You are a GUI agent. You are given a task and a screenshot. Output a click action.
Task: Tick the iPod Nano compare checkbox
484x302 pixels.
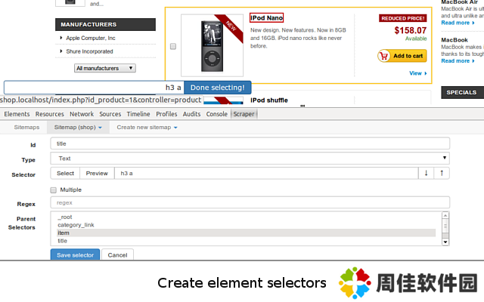click(x=173, y=47)
